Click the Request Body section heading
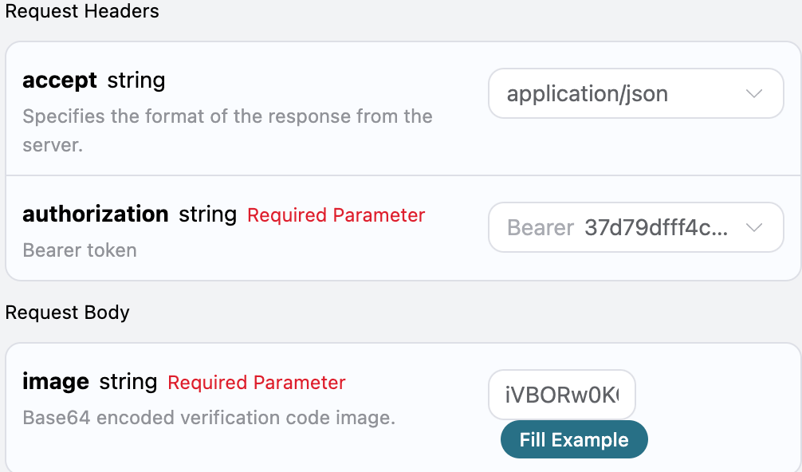 68,312
